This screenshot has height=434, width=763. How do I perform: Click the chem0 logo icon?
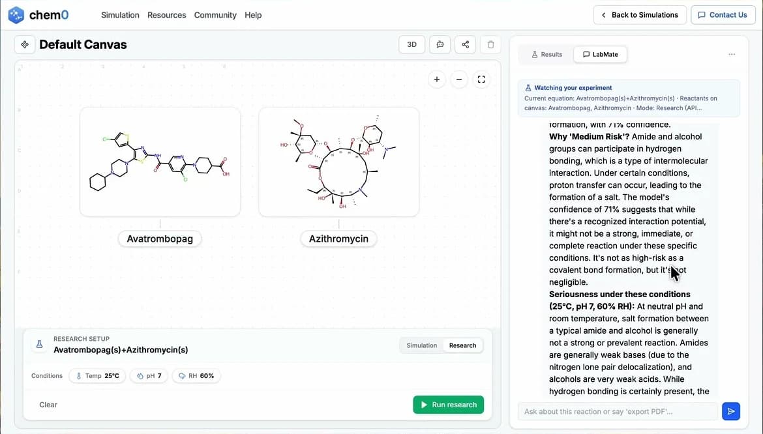pyautogui.click(x=16, y=15)
